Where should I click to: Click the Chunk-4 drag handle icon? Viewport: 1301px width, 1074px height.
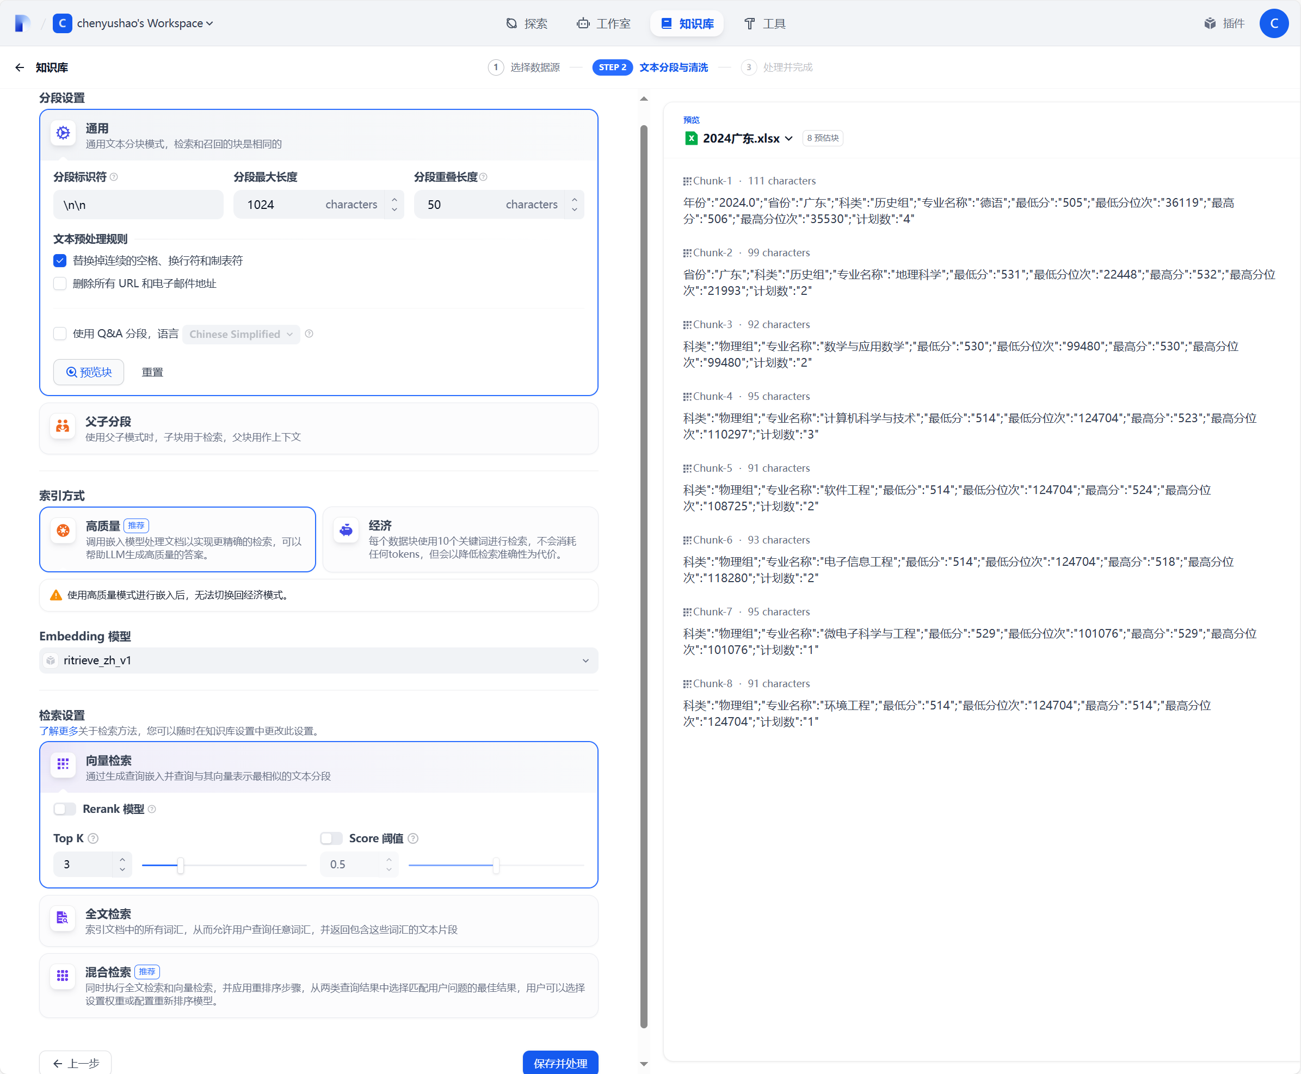point(687,397)
